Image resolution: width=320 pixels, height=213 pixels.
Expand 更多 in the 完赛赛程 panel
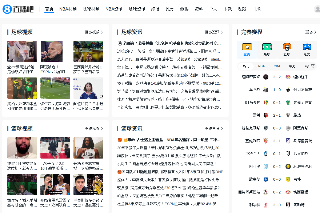click(x=311, y=32)
